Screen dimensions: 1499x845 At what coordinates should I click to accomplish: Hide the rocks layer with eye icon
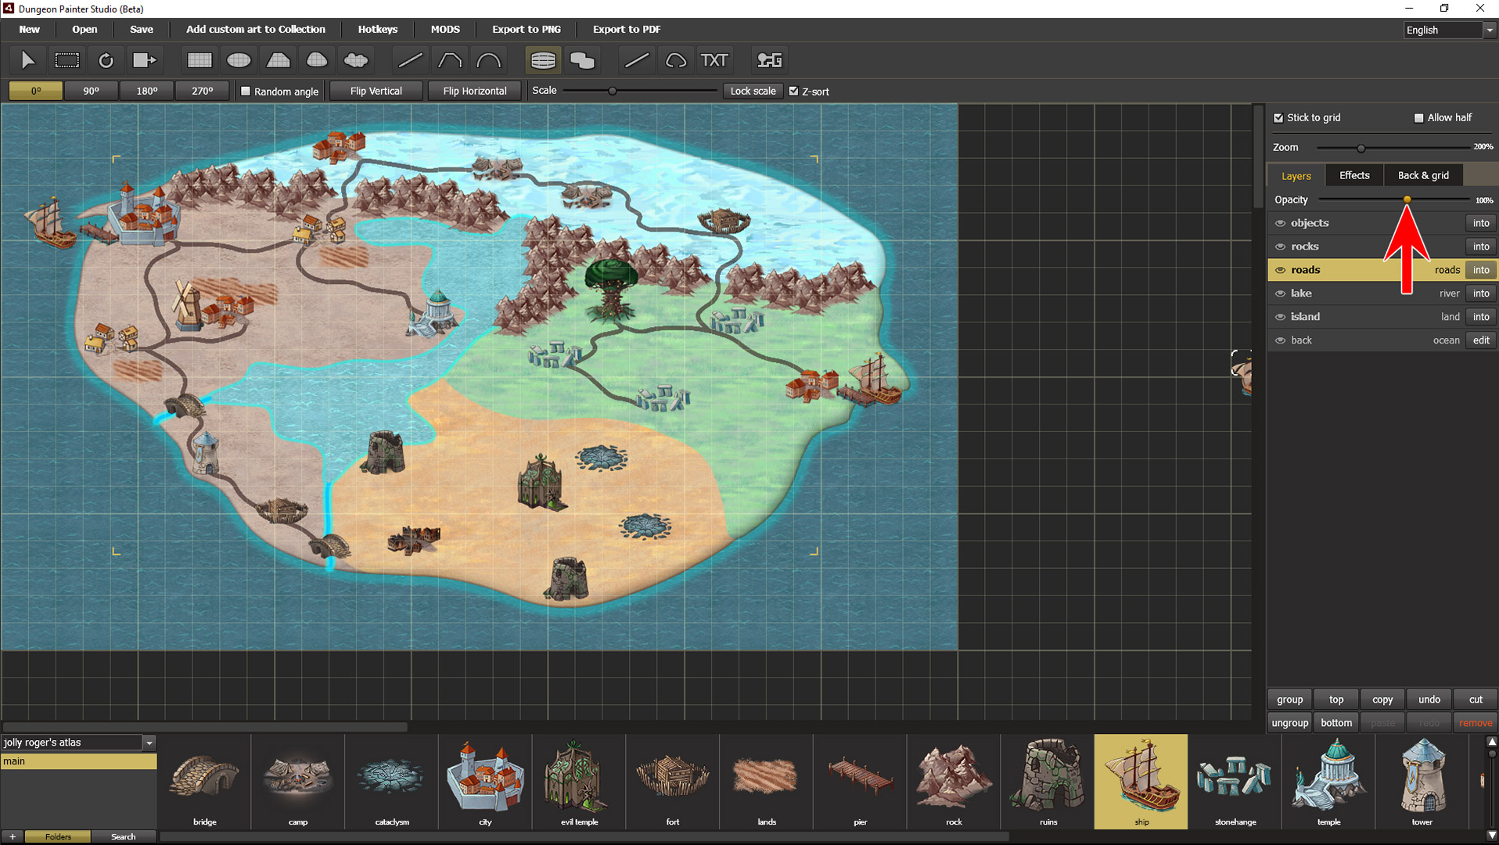(x=1281, y=246)
